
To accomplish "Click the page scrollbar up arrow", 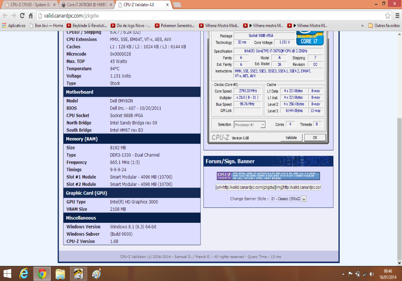I will [400, 34].
